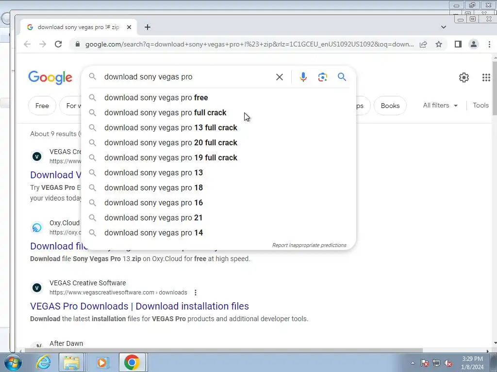
Task: Open the Action Center flag icon
Action: click(424, 363)
